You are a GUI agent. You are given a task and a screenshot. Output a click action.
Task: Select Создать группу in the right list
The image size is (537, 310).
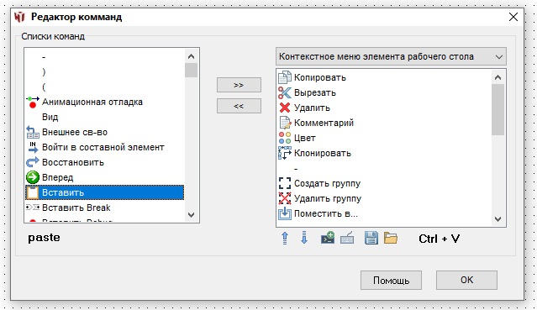[x=327, y=183]
